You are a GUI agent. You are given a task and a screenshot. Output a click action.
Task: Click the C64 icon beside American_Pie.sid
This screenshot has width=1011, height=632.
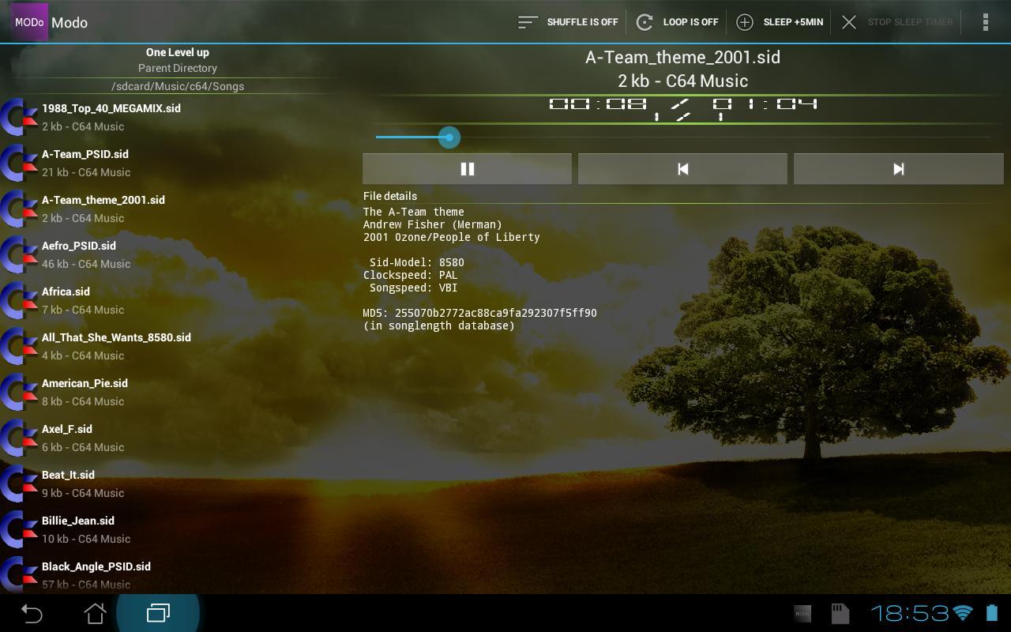click(x=19, y=392)
